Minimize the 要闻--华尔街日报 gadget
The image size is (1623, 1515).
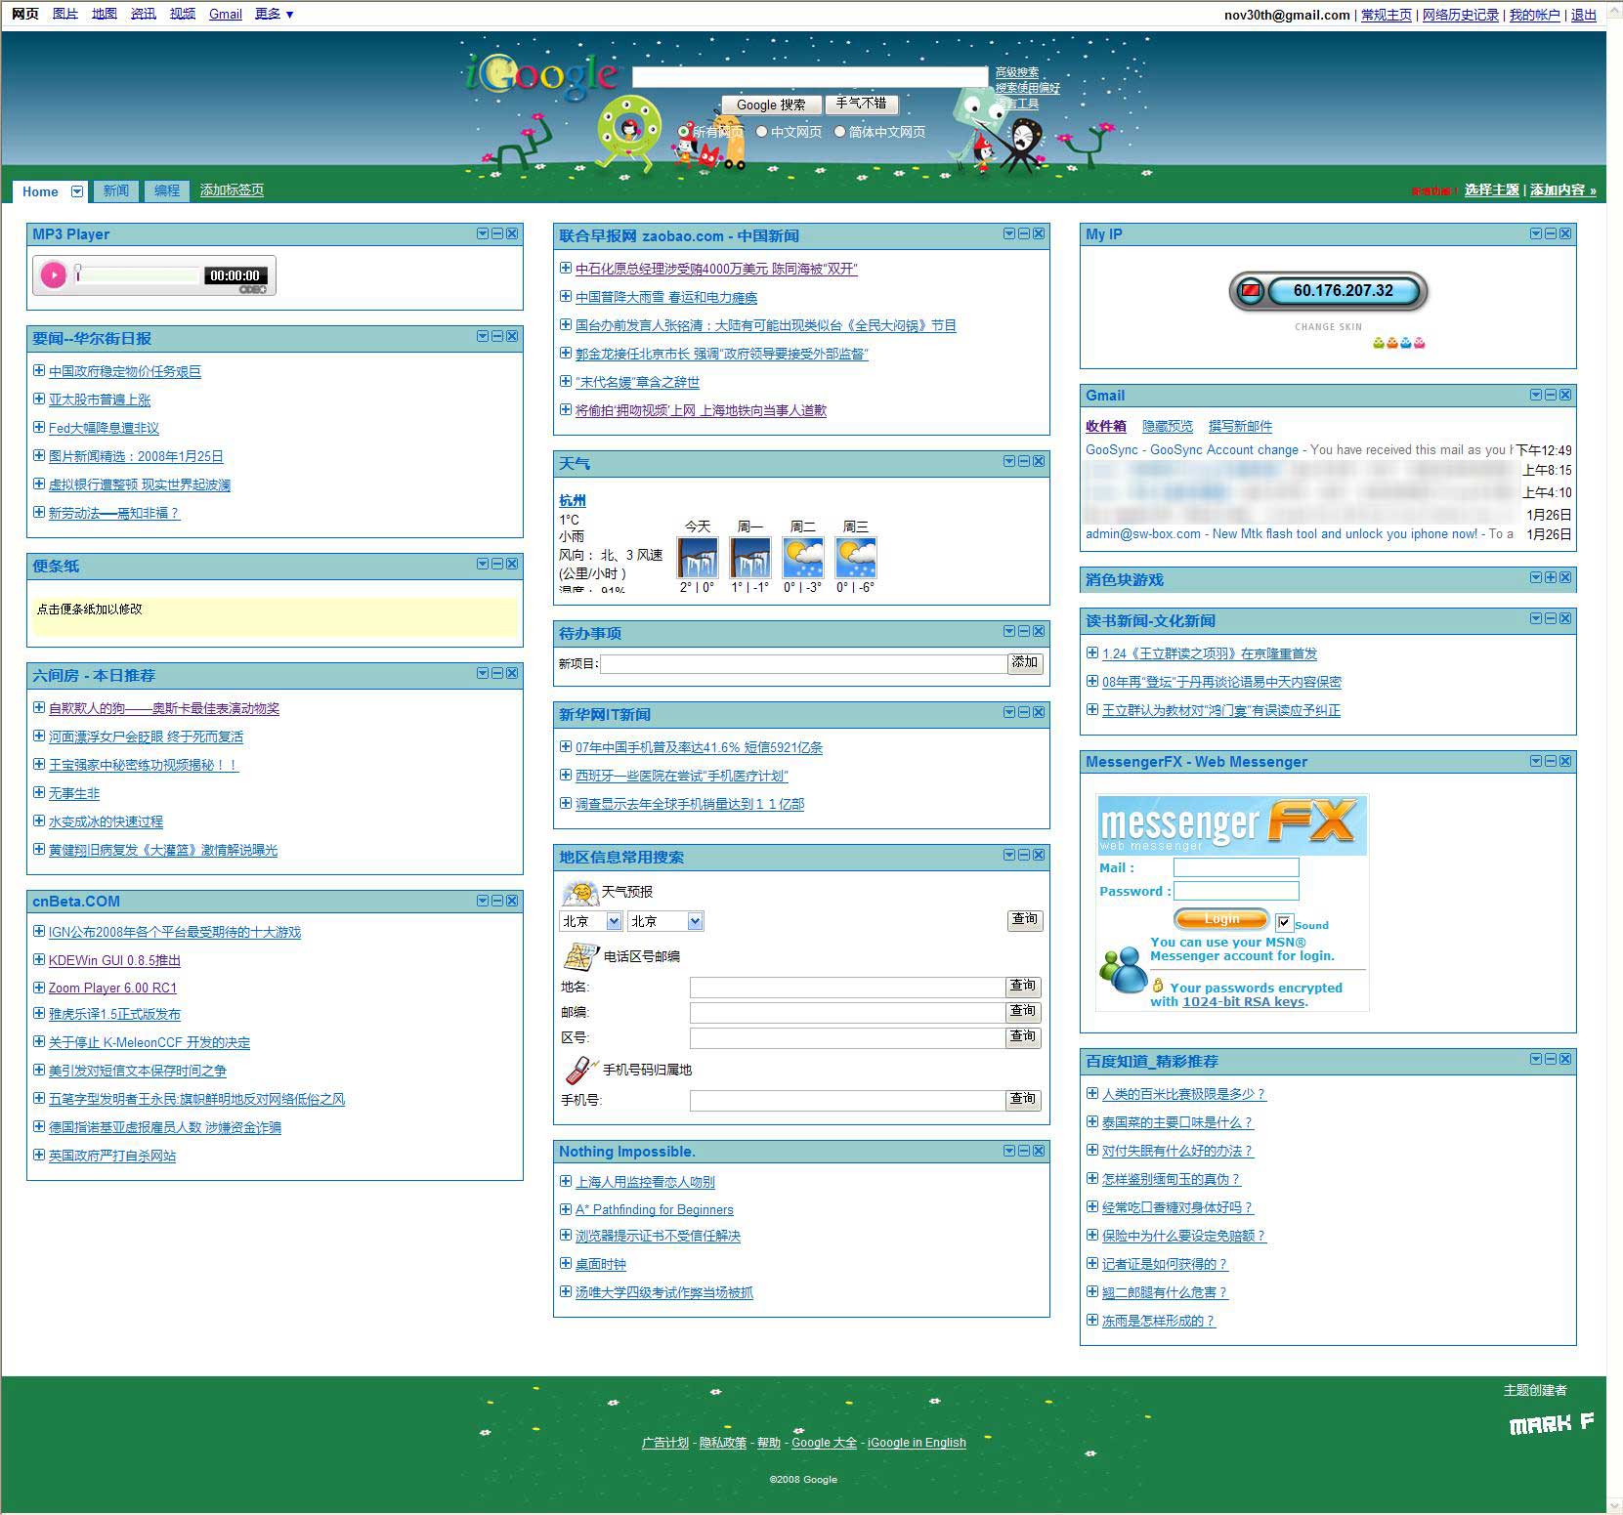pyautogui.click(x=497, y=336)
